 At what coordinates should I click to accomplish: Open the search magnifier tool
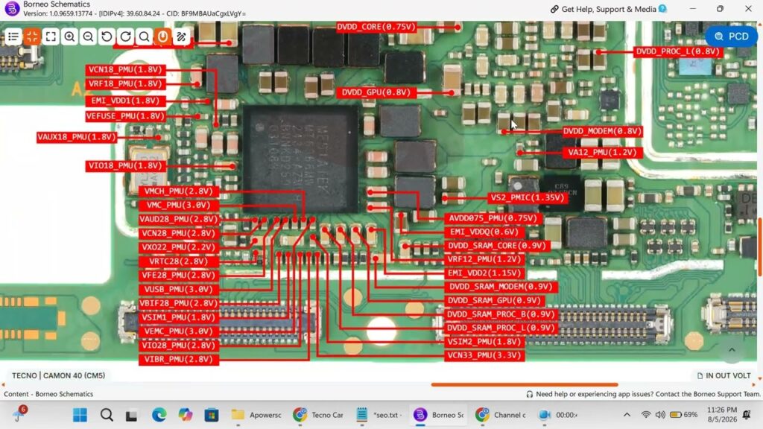tap(144, 36)
